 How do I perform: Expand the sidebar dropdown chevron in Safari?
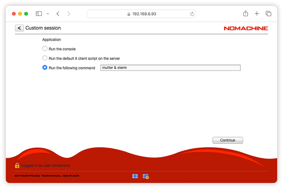tap(48, 14)
